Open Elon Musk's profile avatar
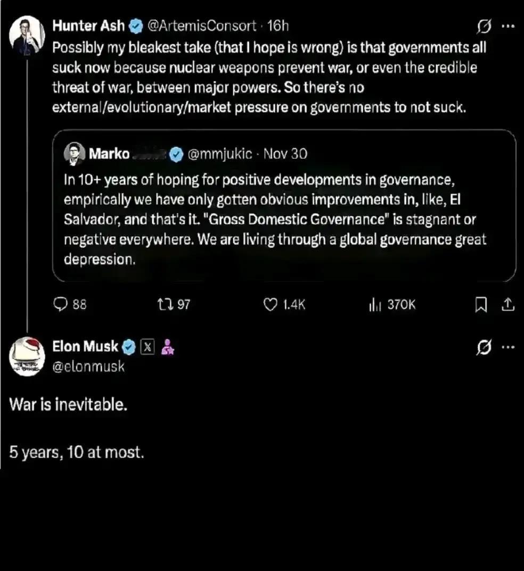Screen dimensions: 524x571 27,357
